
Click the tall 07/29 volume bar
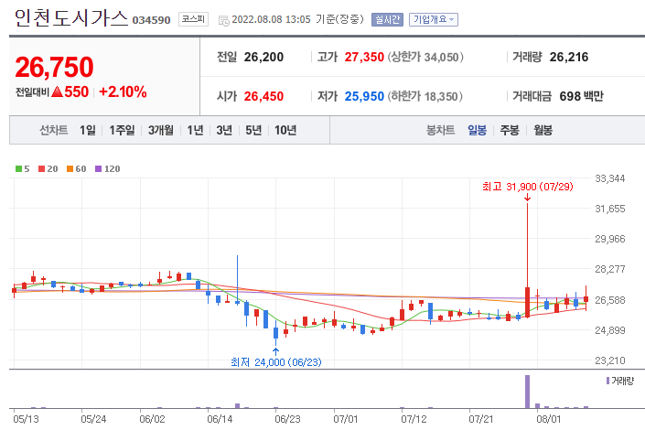[527, 392]
